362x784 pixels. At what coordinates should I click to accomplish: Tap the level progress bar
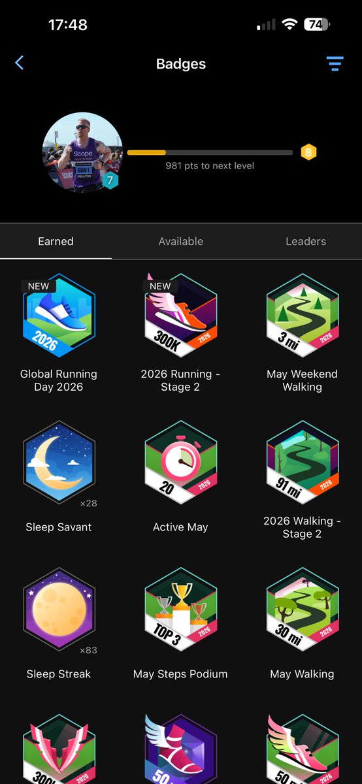(210, 153)
